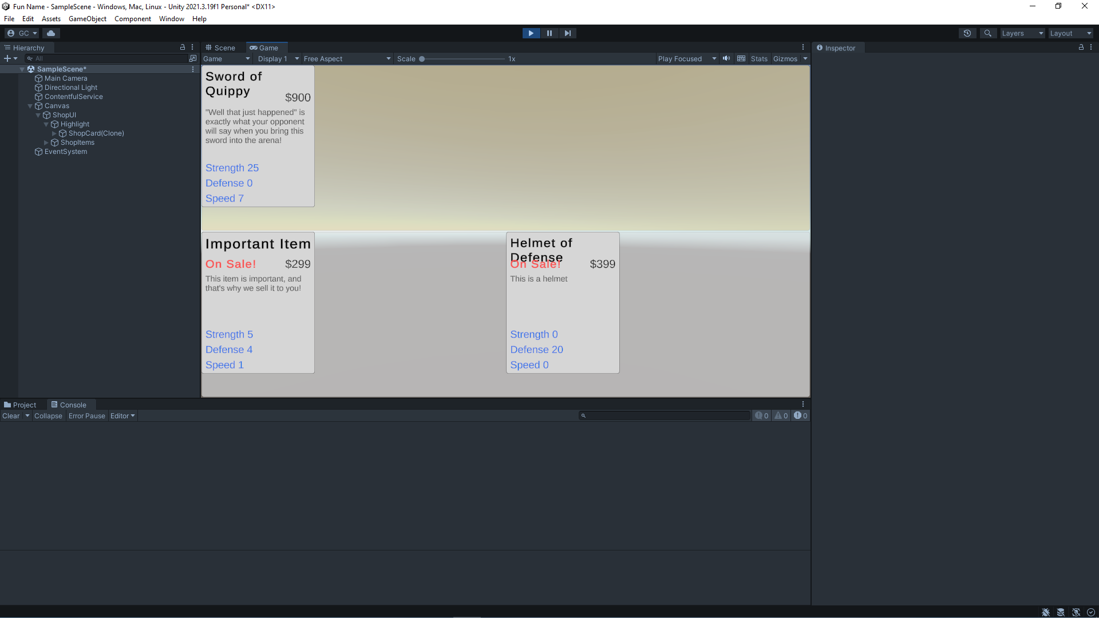
Task: Switch to the Scene tab
Action: tap(222, 47)
